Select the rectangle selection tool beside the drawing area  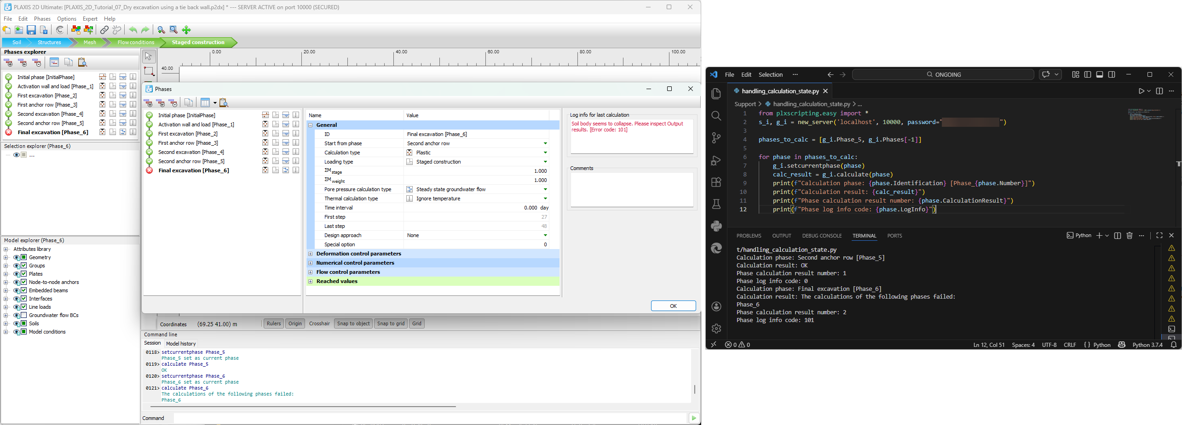(x=149, y=71)
